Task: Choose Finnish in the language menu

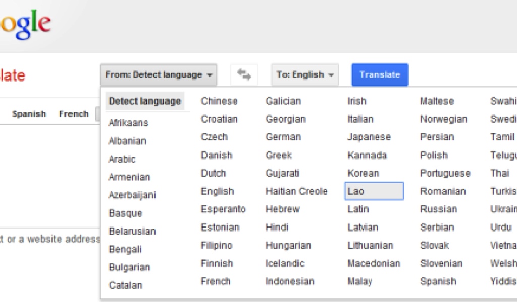Action: [217, 264]
